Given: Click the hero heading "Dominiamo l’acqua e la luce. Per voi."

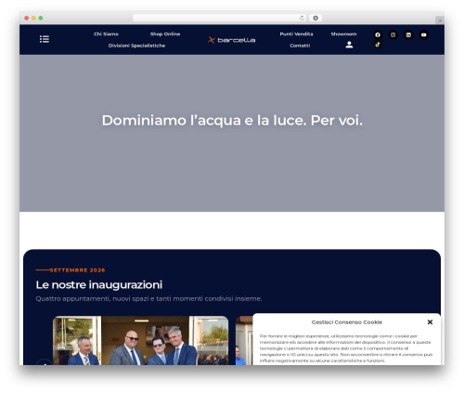Looking at the screenshot, I should click(232, 120).
